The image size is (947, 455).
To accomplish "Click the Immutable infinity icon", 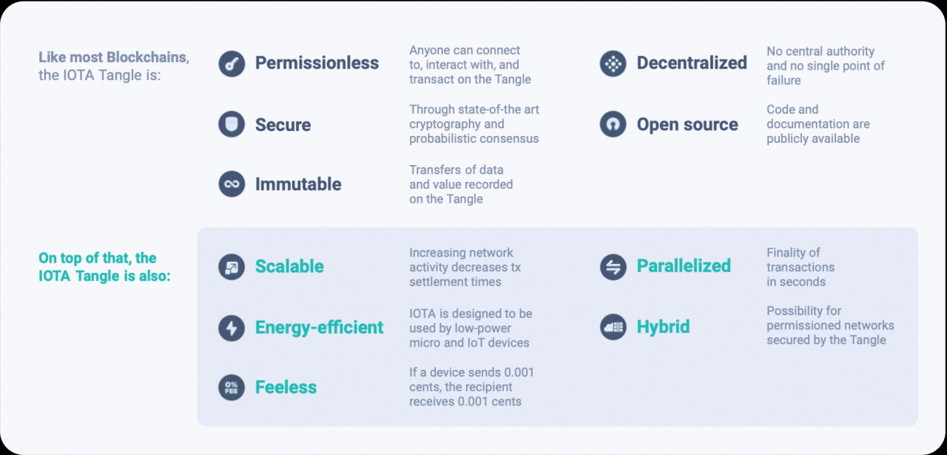I will [232, 184].
